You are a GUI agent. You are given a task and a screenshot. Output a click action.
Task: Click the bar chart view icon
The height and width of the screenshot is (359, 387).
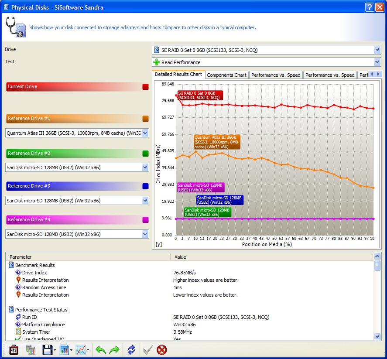[x=64, y=350]
